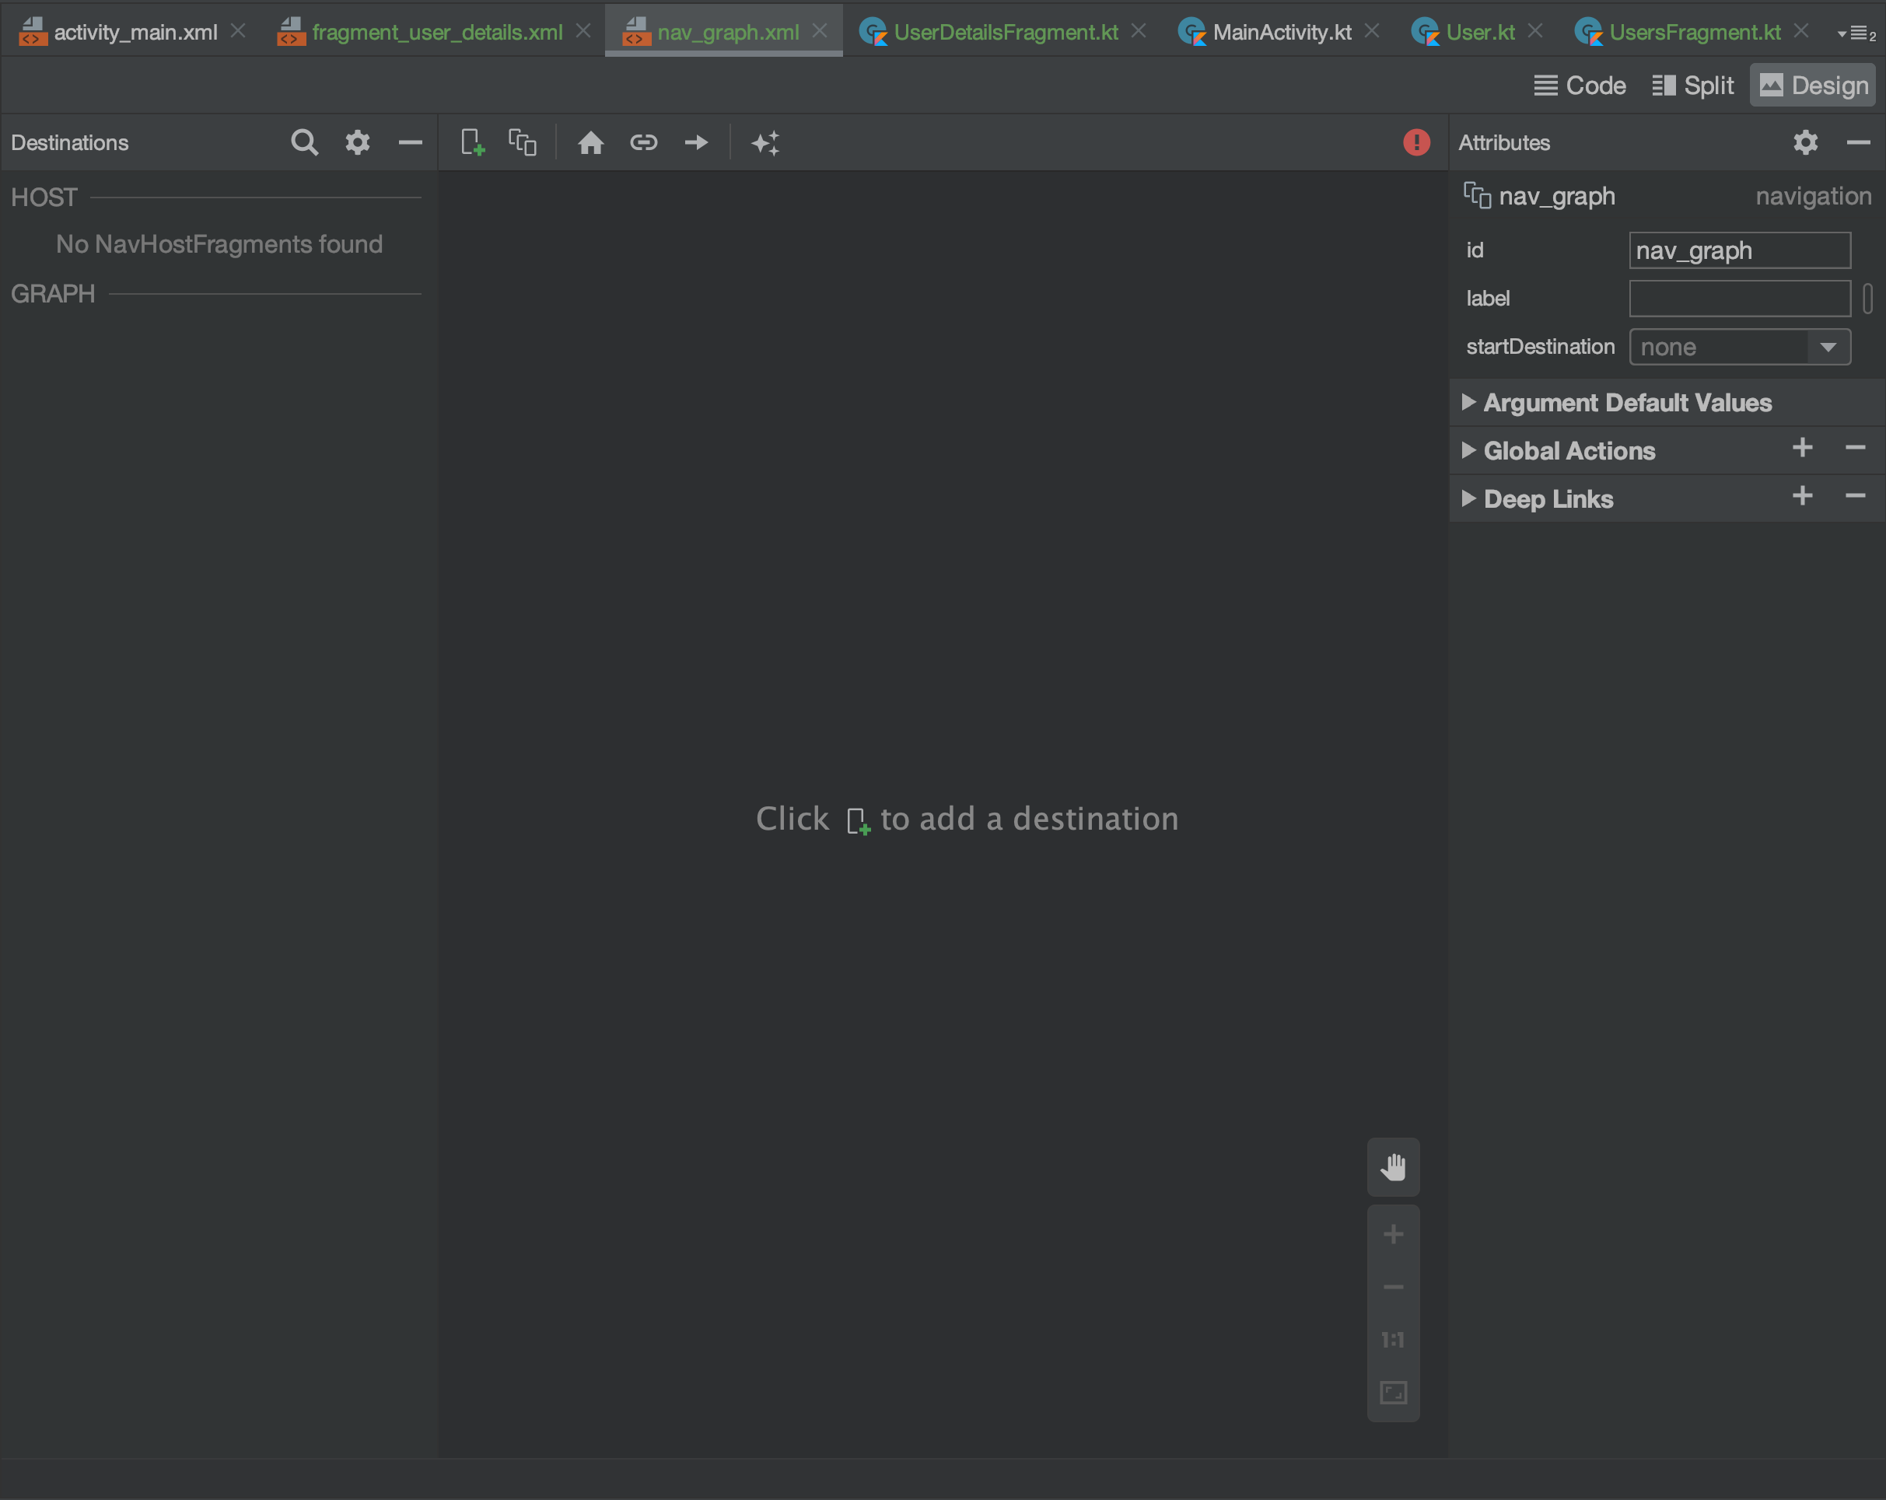Add a Global Action using plus button
The width and height of the screenshot is (1886, 1500).
(x=1802, y=450)
